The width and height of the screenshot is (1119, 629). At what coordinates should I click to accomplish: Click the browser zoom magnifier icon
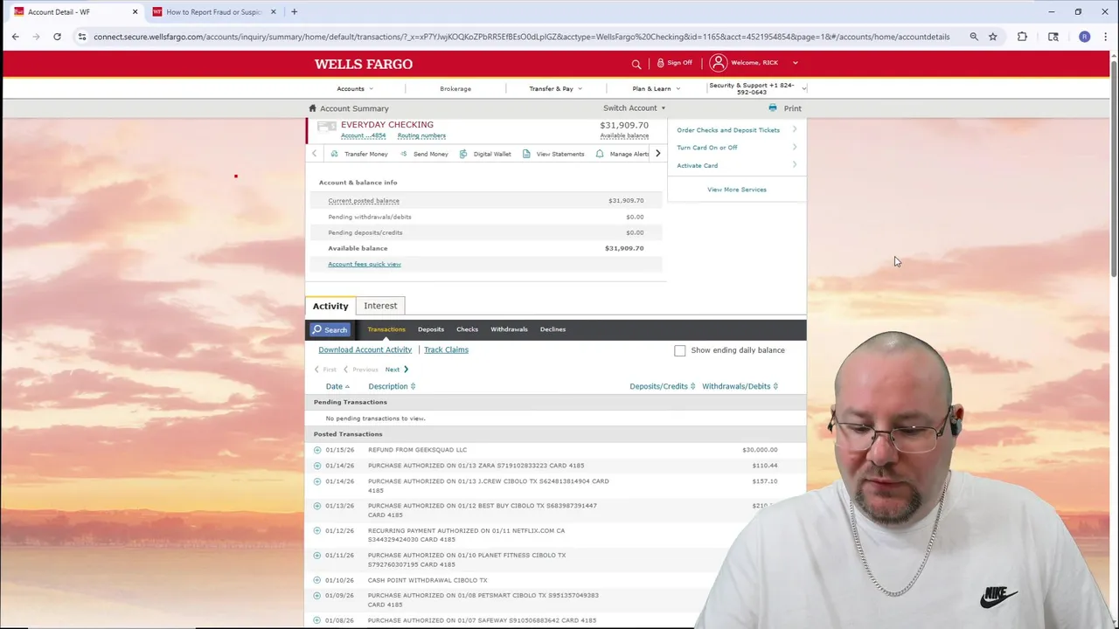pos(974,37)
